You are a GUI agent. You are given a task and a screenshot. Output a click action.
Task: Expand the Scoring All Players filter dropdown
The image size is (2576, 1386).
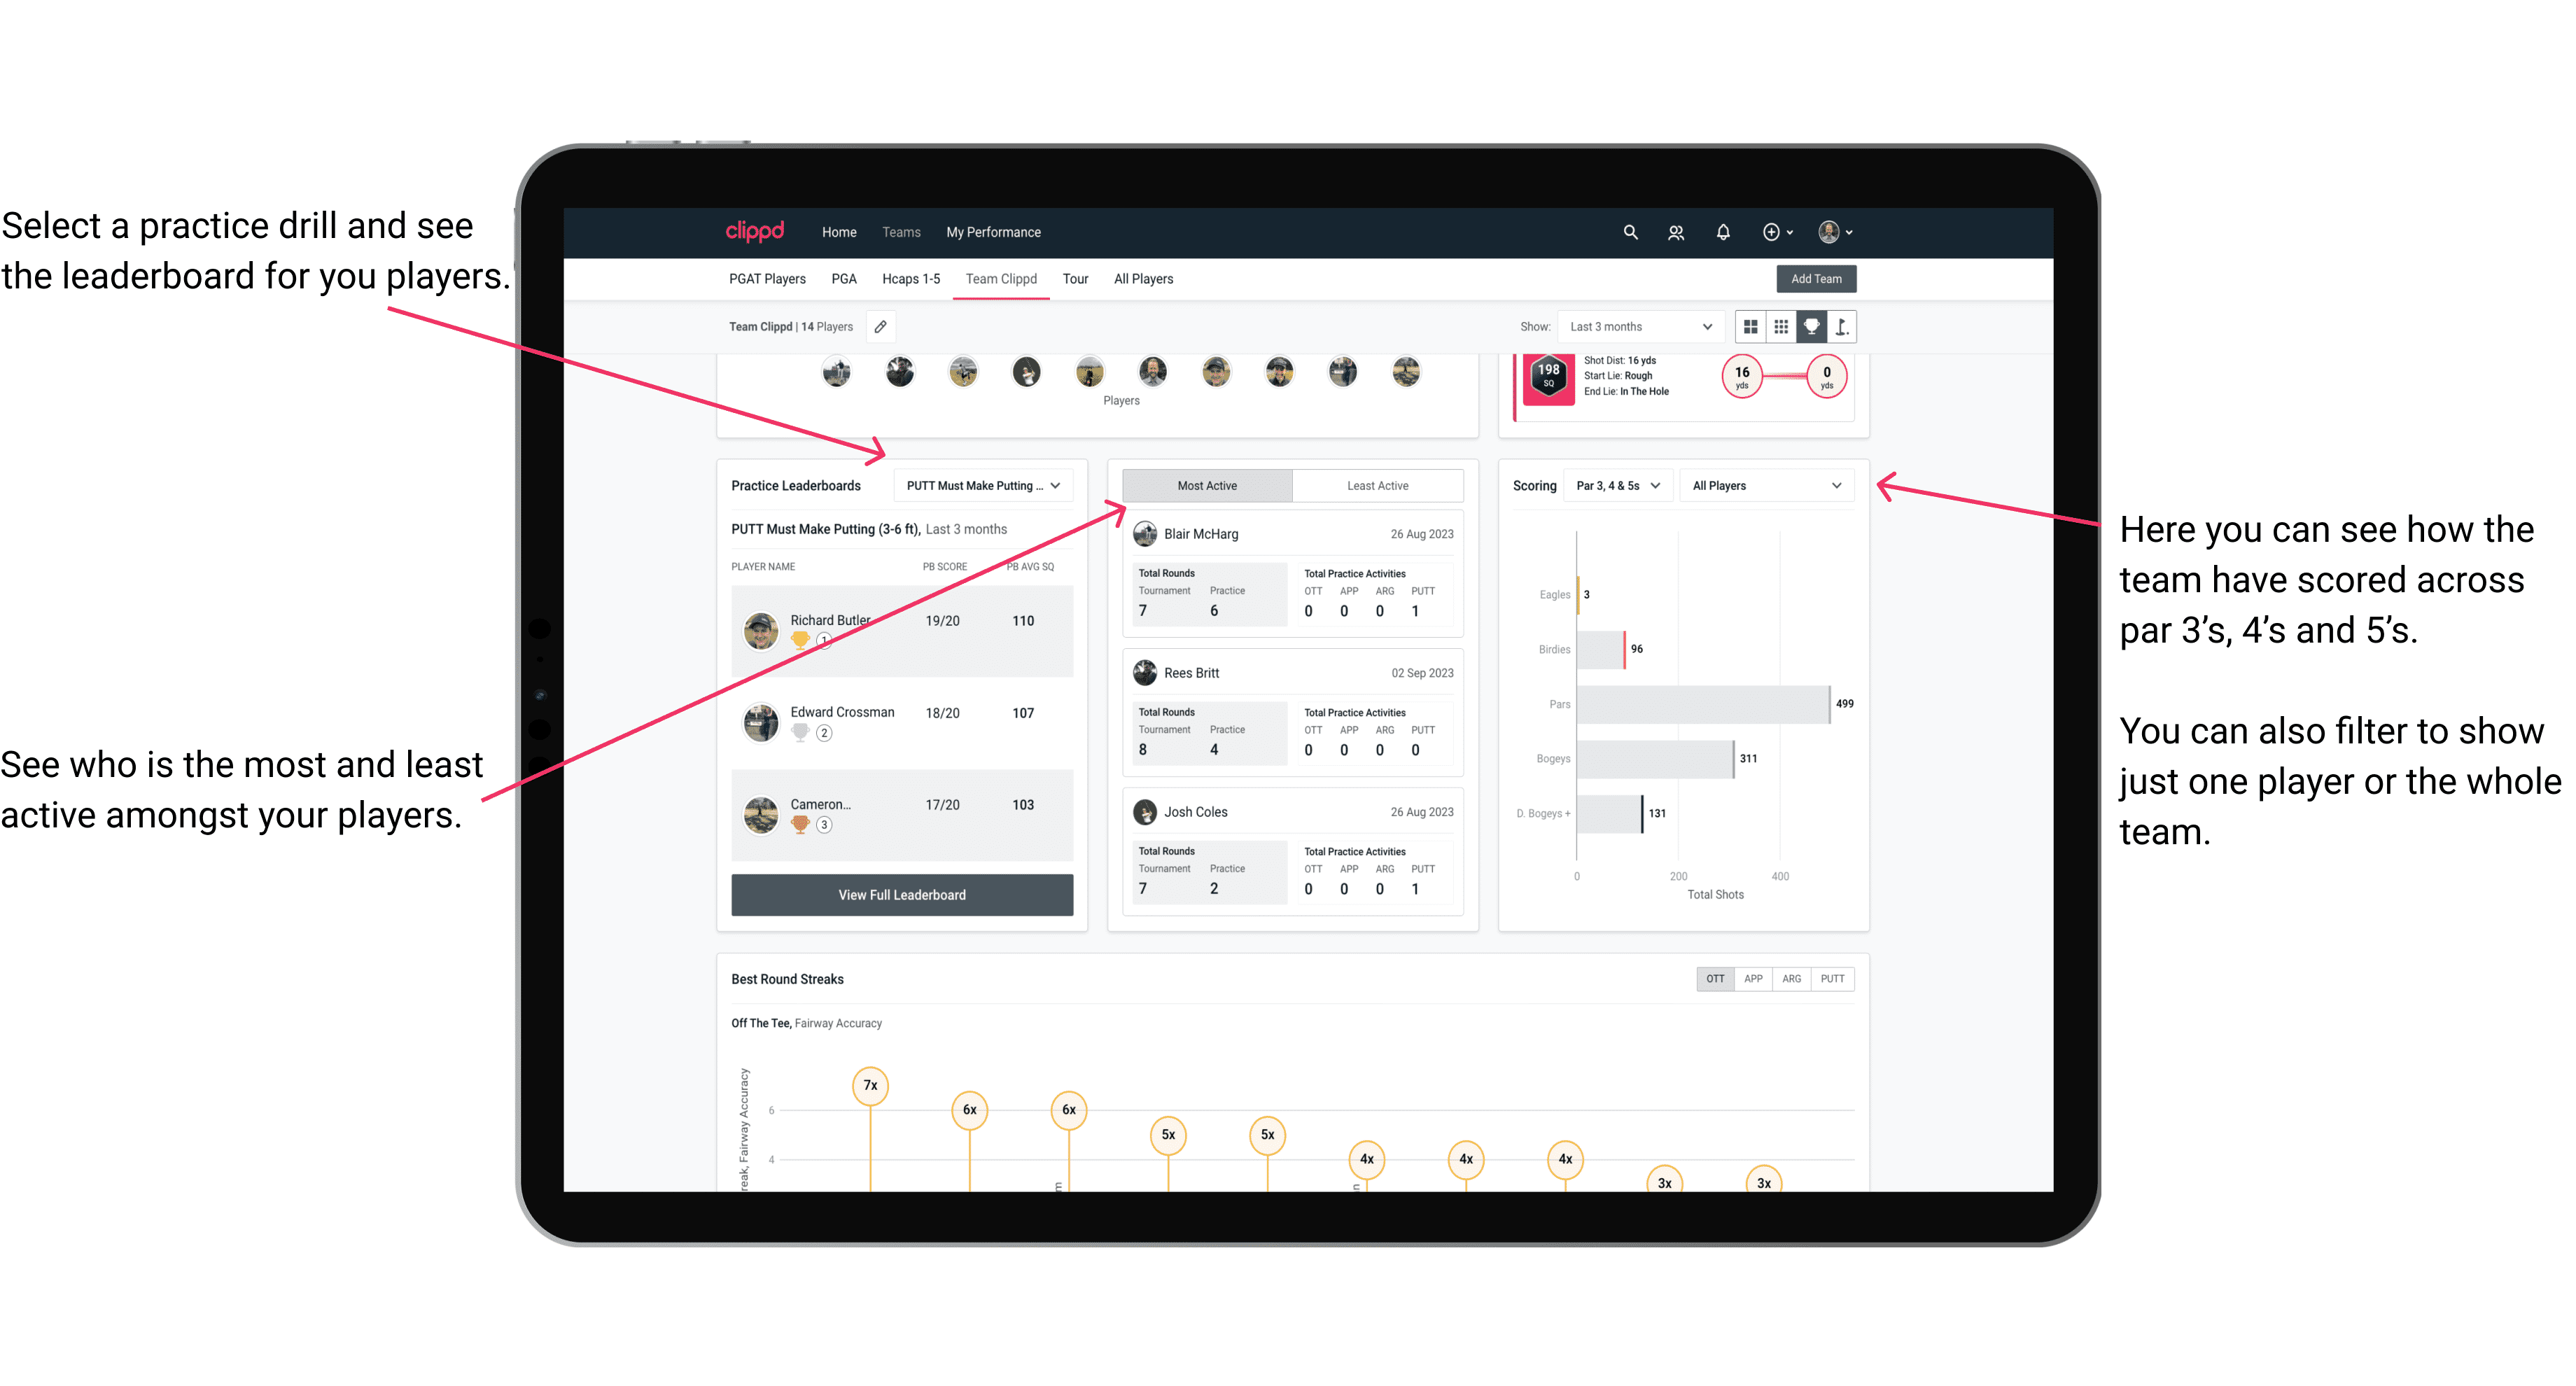coord(1774,486)
